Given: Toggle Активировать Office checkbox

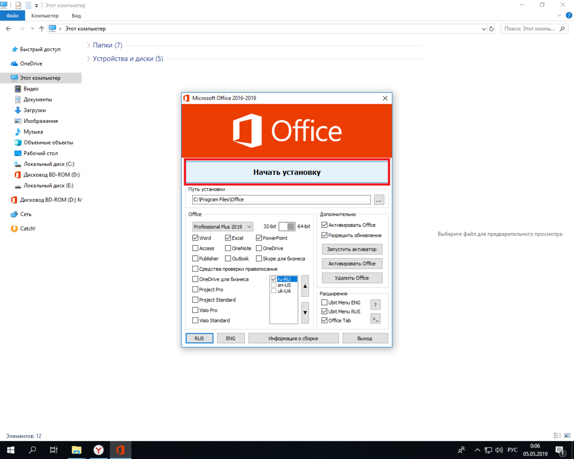Looking at the screenshot, I should point(325,225).
